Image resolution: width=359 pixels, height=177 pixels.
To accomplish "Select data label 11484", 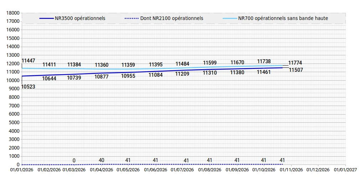I will pos(183,64).
